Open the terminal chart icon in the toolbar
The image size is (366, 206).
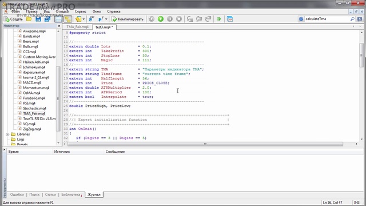click(x=230, y=19)
